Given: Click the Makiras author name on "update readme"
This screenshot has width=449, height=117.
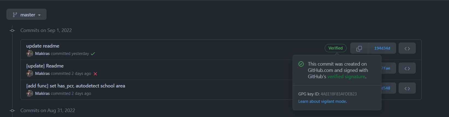Looking at the screenshot, I should (x=42, y=54).
